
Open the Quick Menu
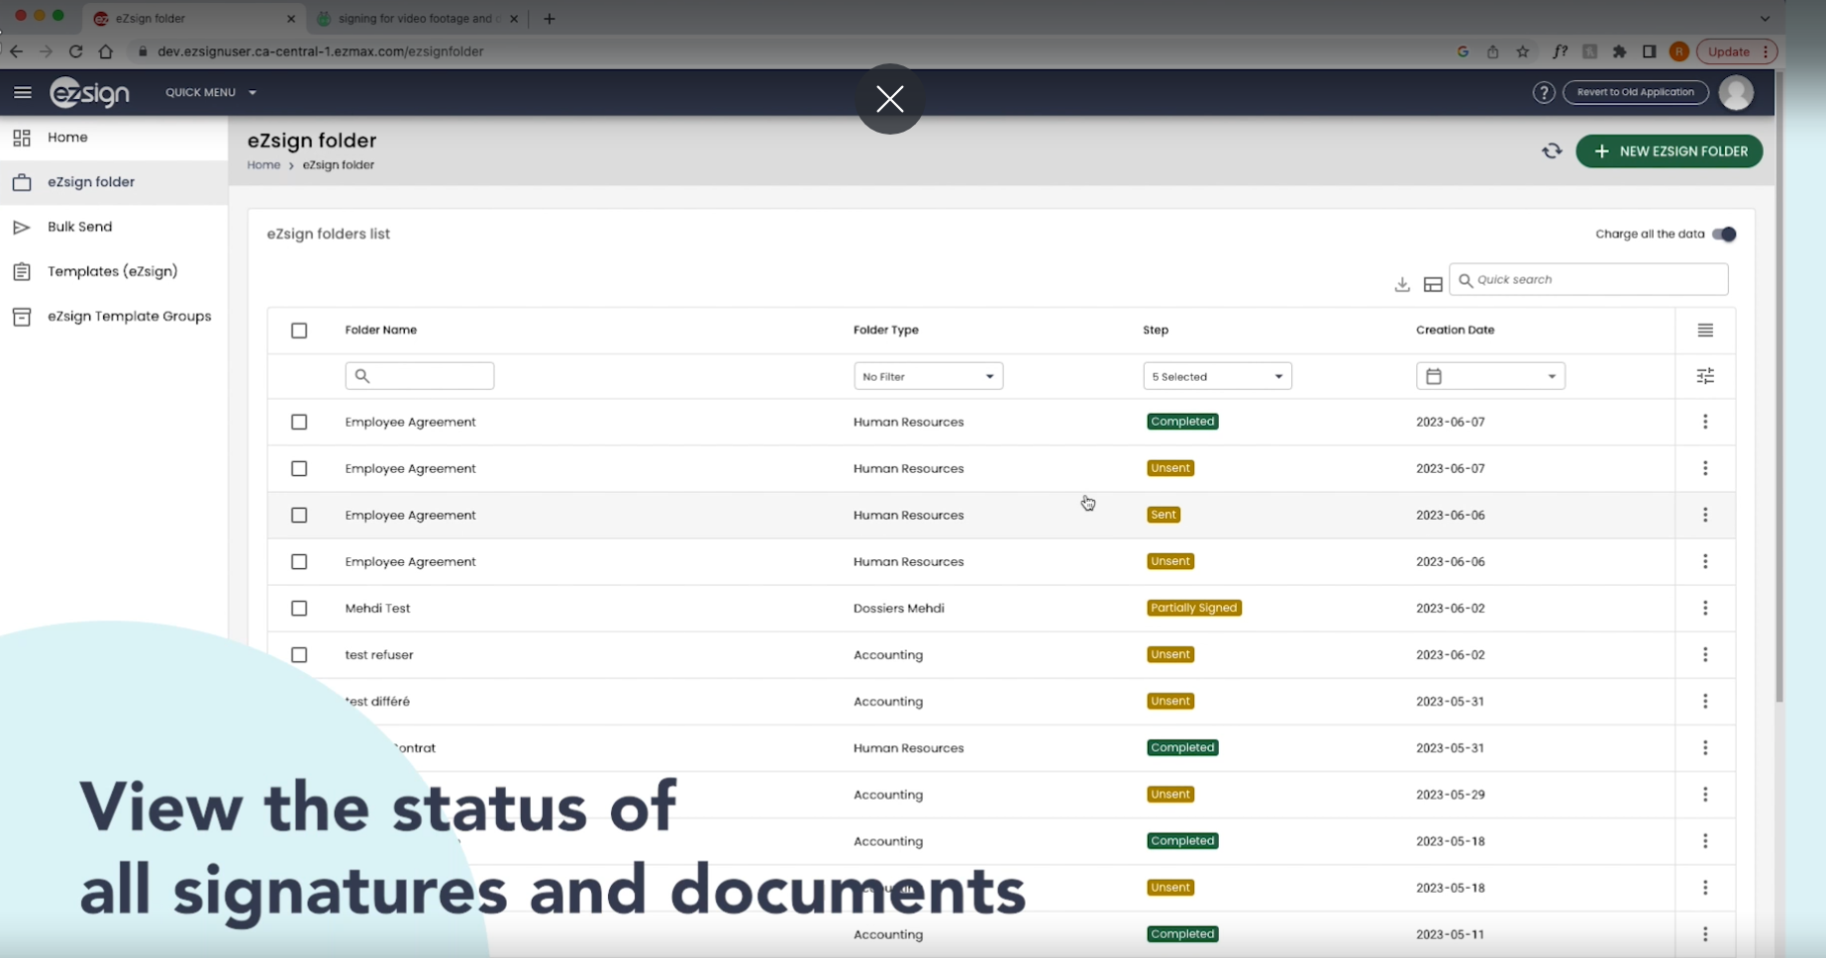[210, 92]
